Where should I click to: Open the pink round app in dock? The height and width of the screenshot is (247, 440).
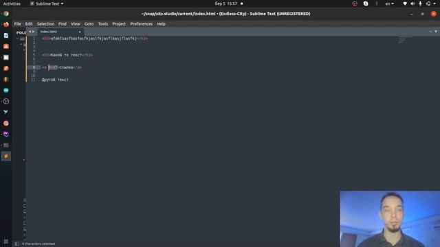tap(6, 123)
